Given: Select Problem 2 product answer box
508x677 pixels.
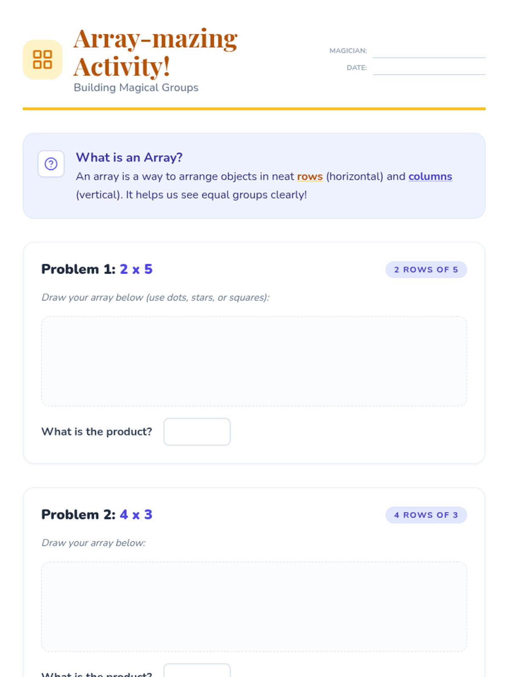Looking at the screenshot, I should click(197, 671).
